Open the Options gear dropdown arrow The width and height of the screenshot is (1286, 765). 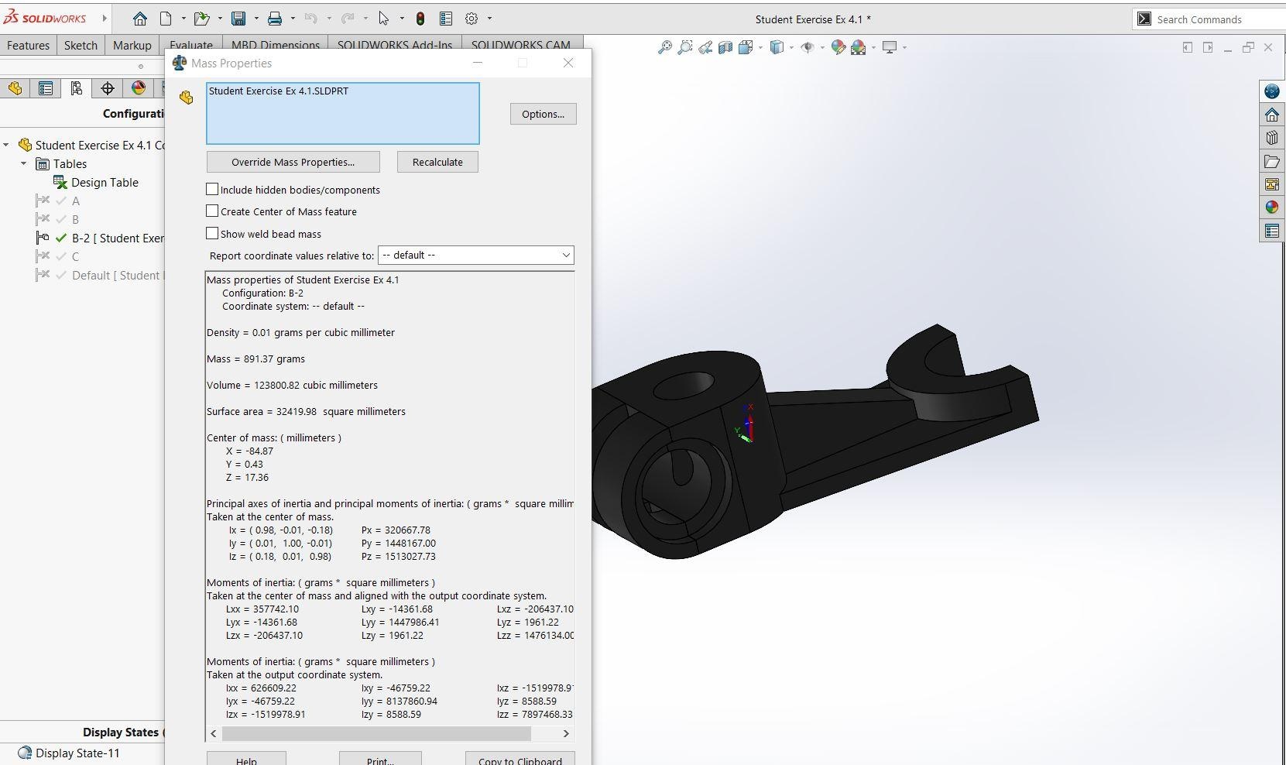[489, 19]
